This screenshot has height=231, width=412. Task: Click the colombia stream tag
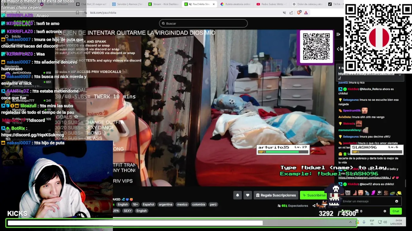[x=199, y=204]
